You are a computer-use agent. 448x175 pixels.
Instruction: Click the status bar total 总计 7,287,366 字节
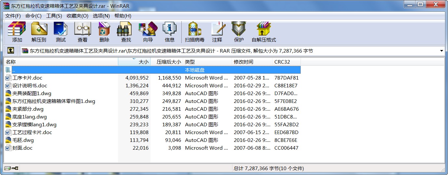pos(269,169)
